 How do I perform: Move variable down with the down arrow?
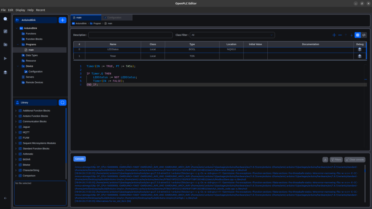[352, 35]
